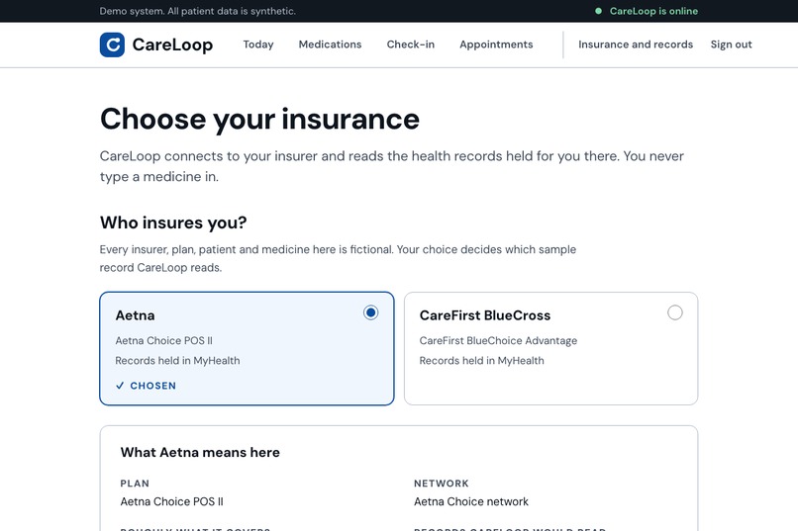
Task: Click 'CareFirst BlueChoice Advantage' text
Action: click(x=498, y=340)
